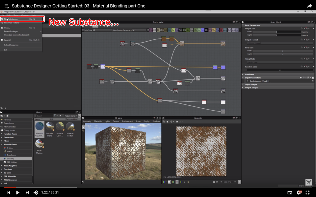Select the Material Switch node icon
The width and height of the screenshot is (316, 197).
coord(70,126)
